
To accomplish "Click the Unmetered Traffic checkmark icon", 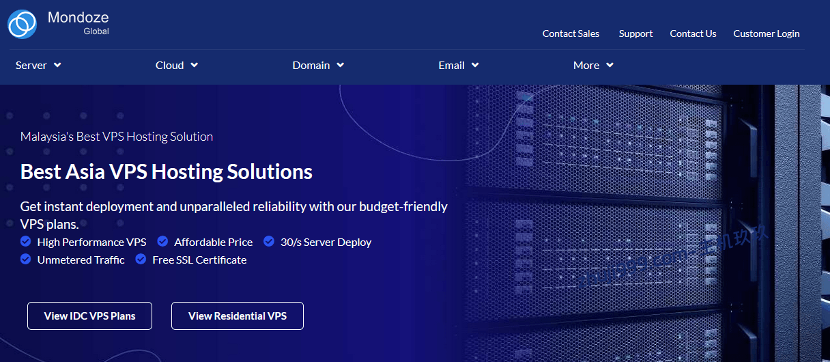I will pos(26,260).
